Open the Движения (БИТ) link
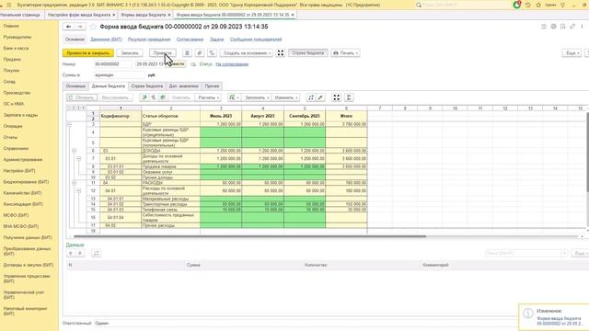 pyautogui.click(x=106, y=40)
